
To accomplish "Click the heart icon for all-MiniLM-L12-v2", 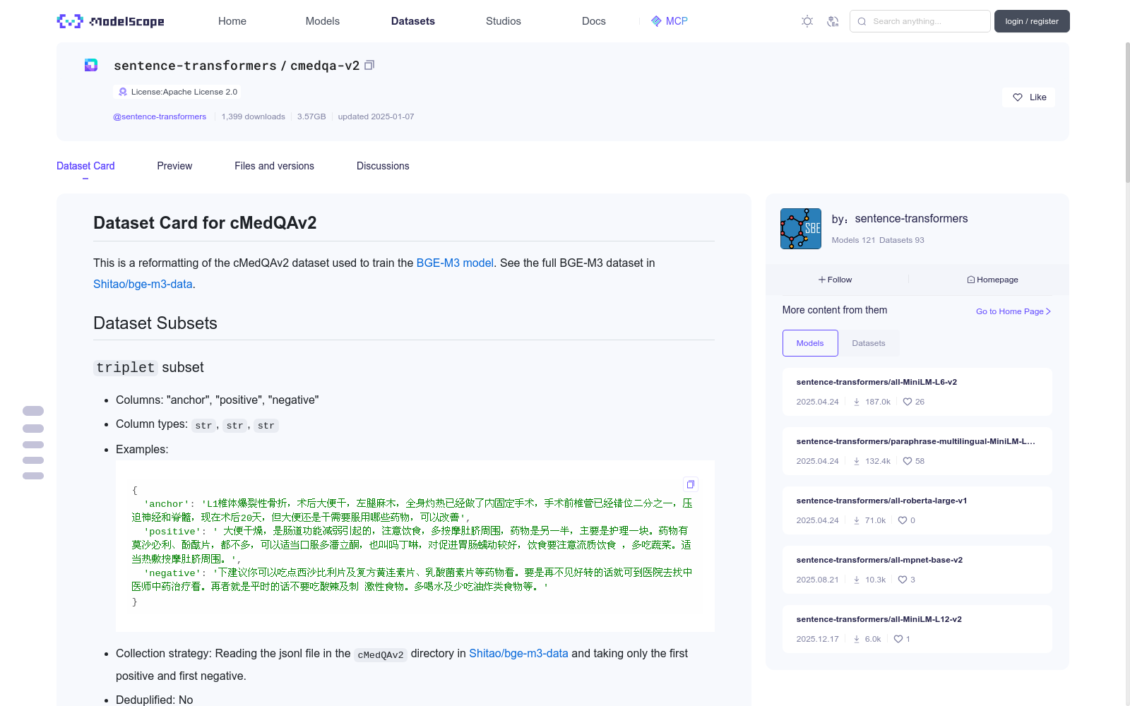I will pyautogui.click(x=898, y=639).
